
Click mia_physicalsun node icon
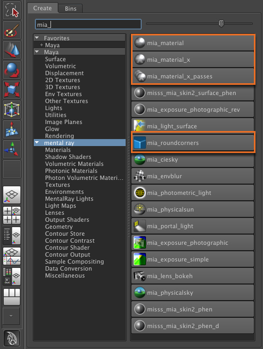coord(140,209)
